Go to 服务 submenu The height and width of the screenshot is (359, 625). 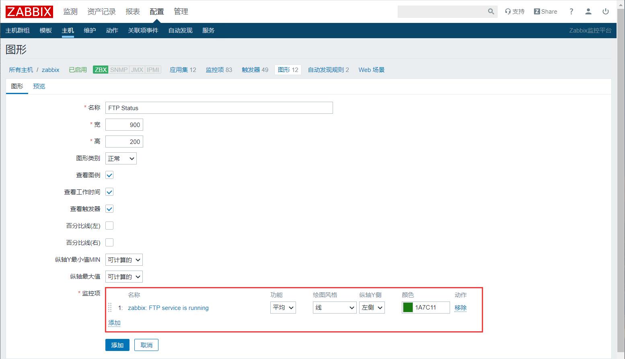(x=208, y=31)
